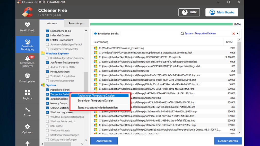Open Erweiterte Bereinigung in sidebar
This screenshot has width=260, height=146.
click(27, 45)
